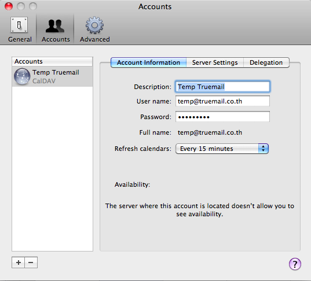The height and width of the screenshot is (281, 311).
Task: Select the Accounts silhouettes toolbar icon
Action: 55,26
